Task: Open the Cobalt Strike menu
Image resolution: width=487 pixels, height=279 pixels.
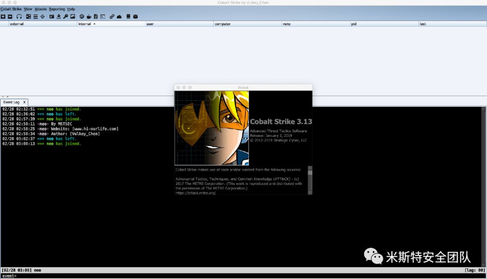Action: (11, 9)
